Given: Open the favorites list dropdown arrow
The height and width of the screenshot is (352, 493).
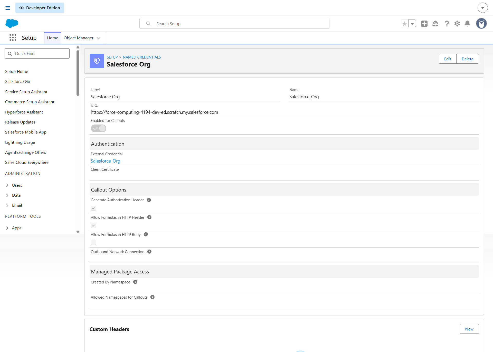Looking at the screenshot, I should pyautogui.click(x=412, y=24).
